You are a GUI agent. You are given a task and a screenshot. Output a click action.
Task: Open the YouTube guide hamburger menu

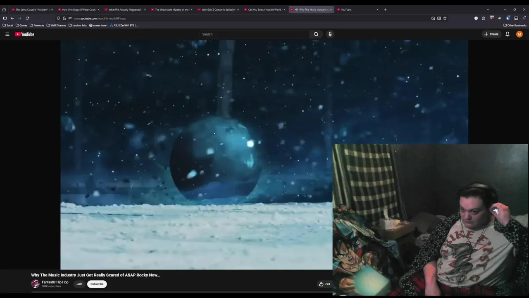(7, 34)
